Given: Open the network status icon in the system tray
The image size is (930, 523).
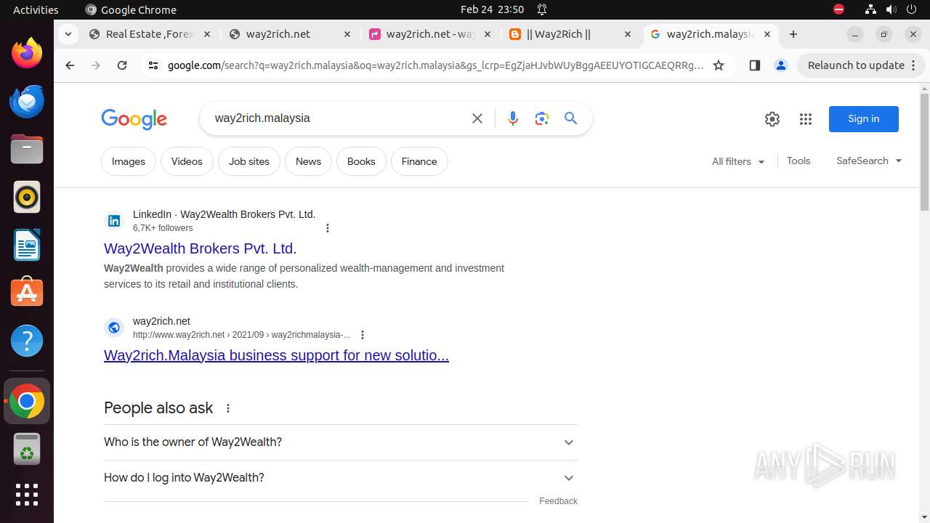Looking at the screenshot, I should tap(870, 9).
